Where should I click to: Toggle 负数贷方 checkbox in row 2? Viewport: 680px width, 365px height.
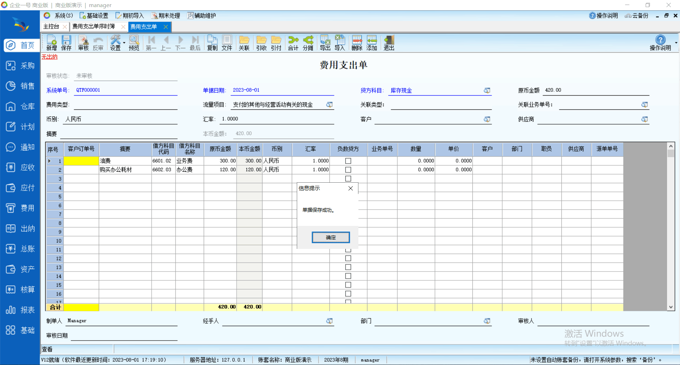tap(348, 170)
